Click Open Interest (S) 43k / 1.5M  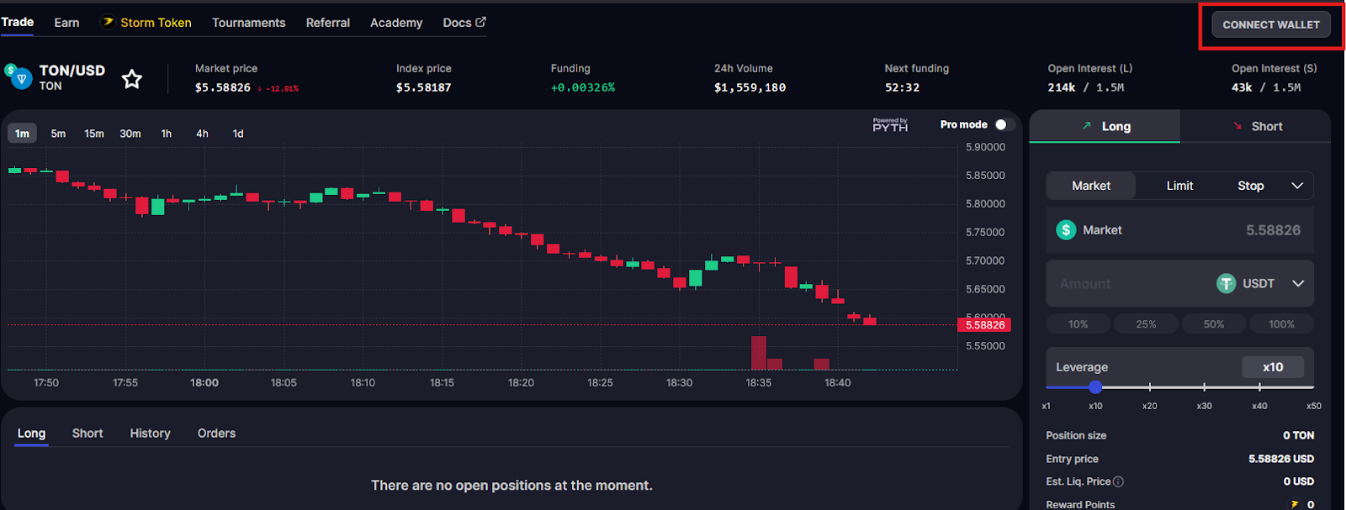pyautogui.click(x=1266, y=87)
